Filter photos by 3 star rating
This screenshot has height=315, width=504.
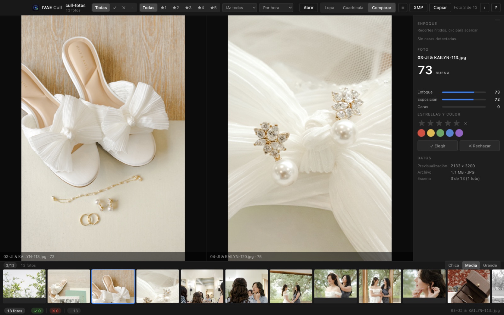point(188,8)
